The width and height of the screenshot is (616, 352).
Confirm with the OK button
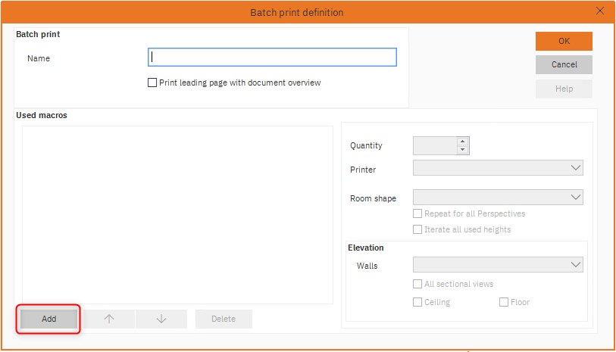[x=564, y=41]
